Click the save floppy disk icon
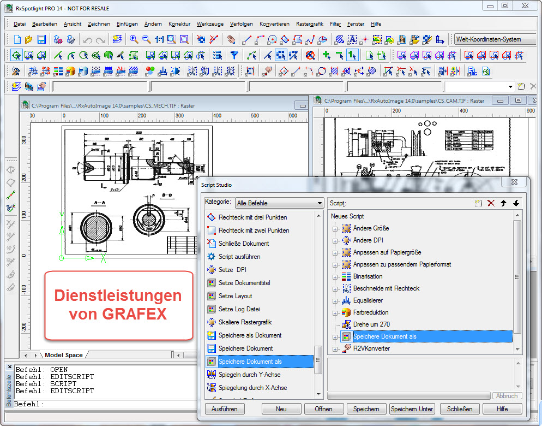The width and height of the screenshot is (542, 426). coord(41,39)
